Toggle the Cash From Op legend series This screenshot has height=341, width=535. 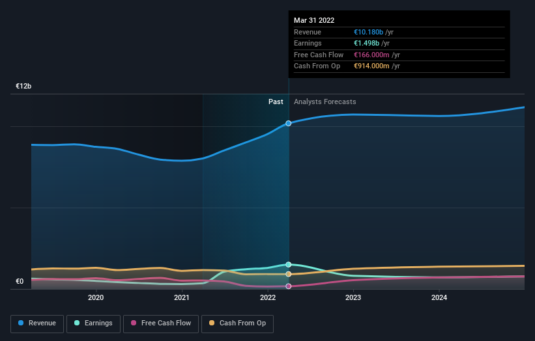pyautogui.click(x=237, y=323)
